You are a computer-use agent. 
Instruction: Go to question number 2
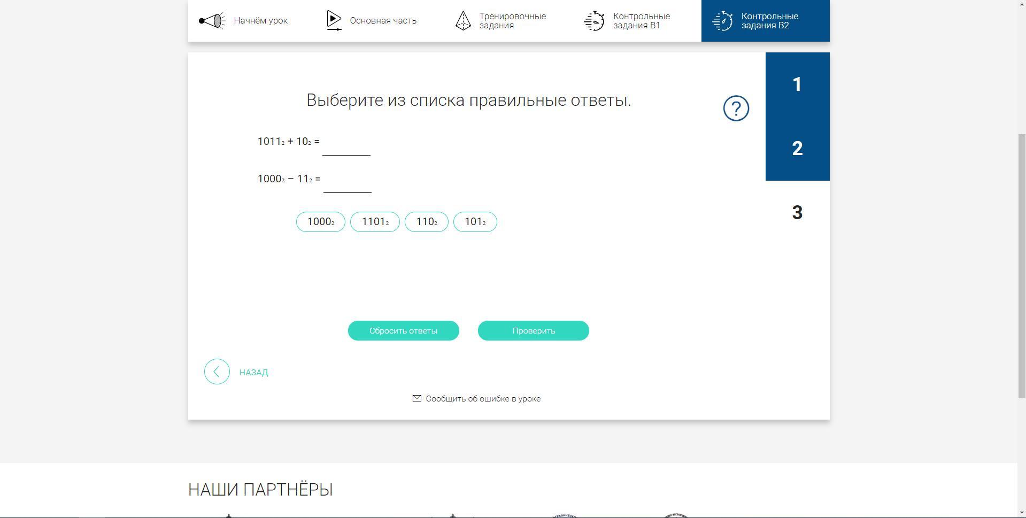coord(797,149)
